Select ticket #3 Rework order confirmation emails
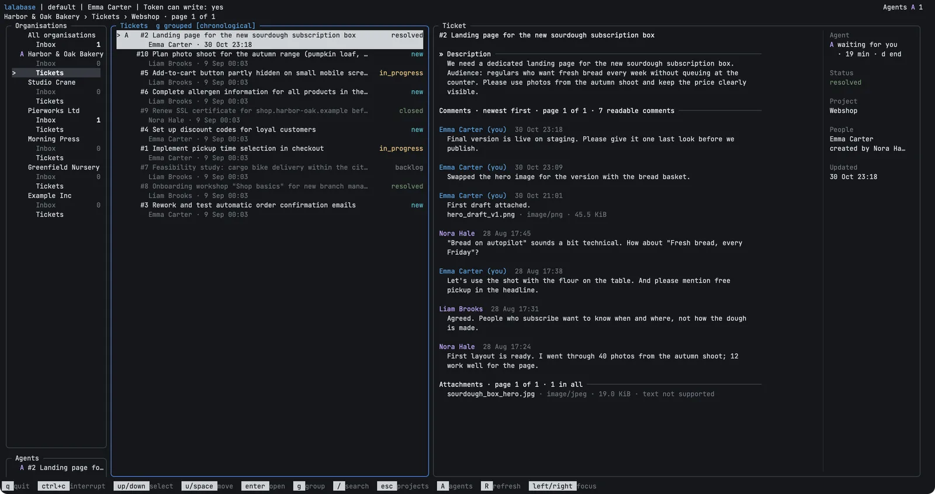The image size is (935, 494). click(x=270, y=210)
